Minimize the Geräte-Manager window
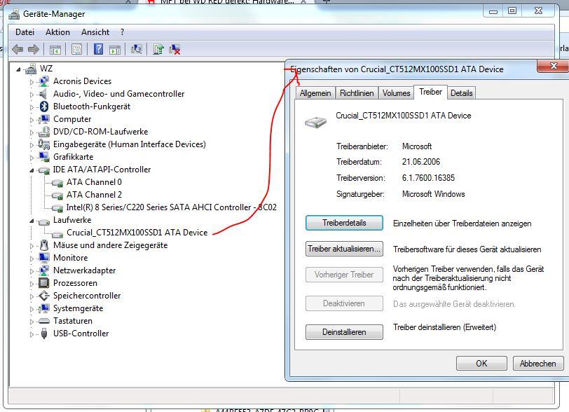The width and height of the screenshot is (569, 412). point(493,11)
